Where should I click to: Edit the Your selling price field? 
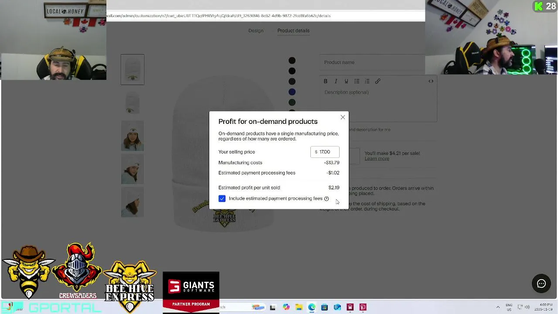[x=325, y=152]
